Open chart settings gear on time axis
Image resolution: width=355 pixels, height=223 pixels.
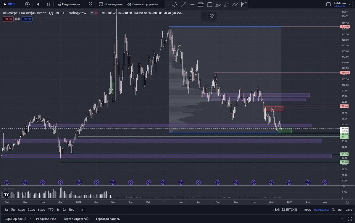click(x=347, y=202)
